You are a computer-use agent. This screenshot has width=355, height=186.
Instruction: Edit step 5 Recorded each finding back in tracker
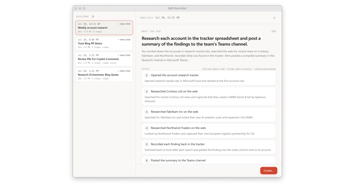pos(209,147)
